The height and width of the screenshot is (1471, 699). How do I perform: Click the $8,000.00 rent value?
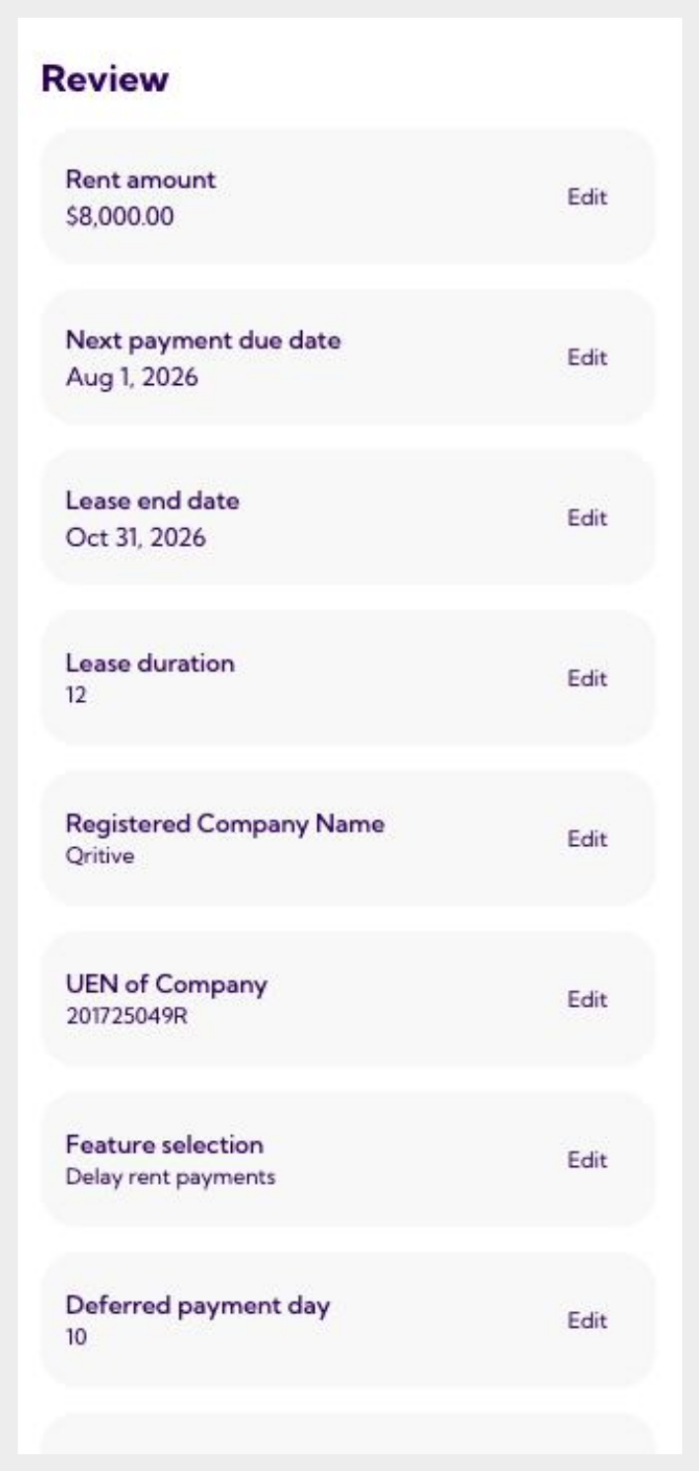(x=119, y=214)
